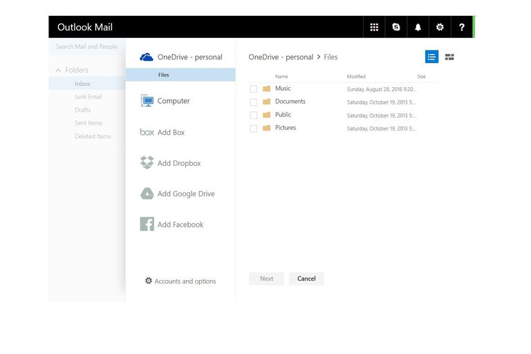The image size is (531, 354).
Task: Open the Public folder name
Action: tap(283, 115)
